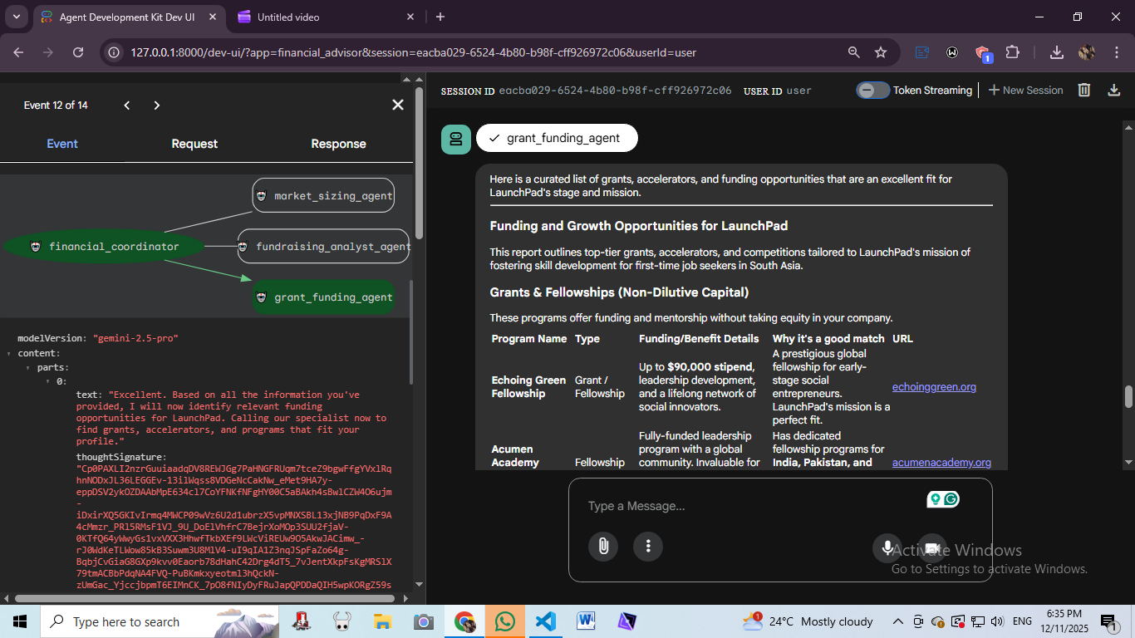View site information icon in address bar
Image resolution: width=1135 pixels, height=638 pixels.
tap(115, 52)
